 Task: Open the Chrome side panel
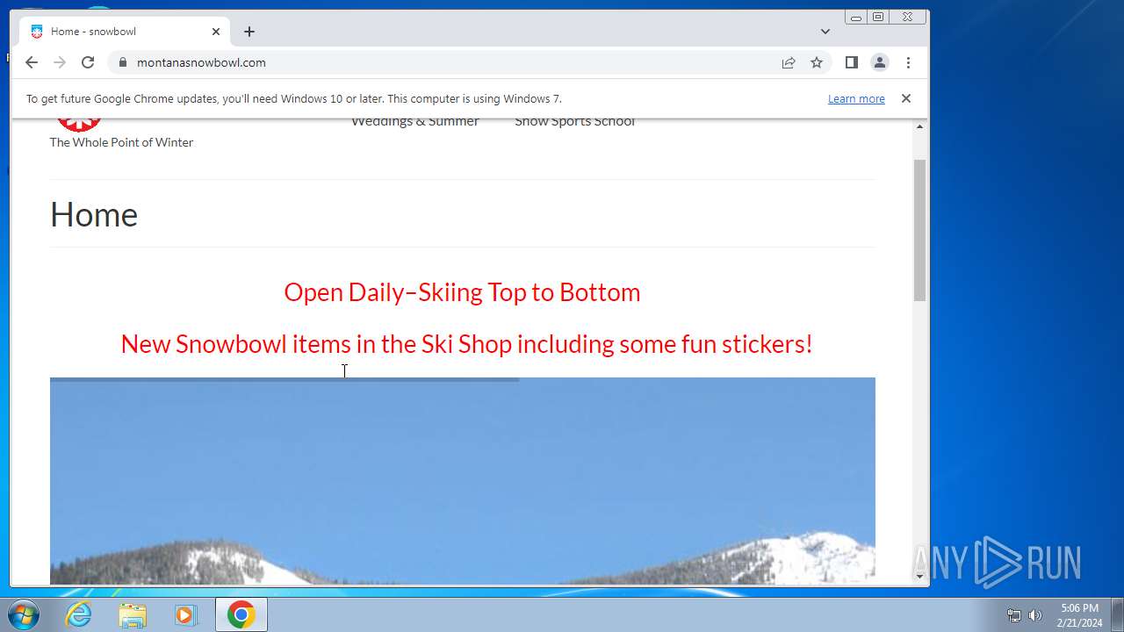pyautogui.click(x=851, y=62)
